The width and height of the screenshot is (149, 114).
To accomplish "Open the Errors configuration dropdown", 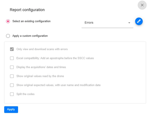I will (x=108, y=23).
